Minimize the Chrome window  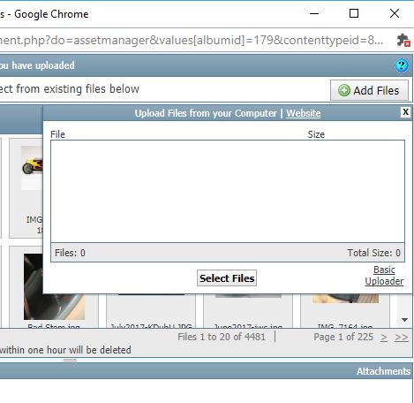point(314,13)
